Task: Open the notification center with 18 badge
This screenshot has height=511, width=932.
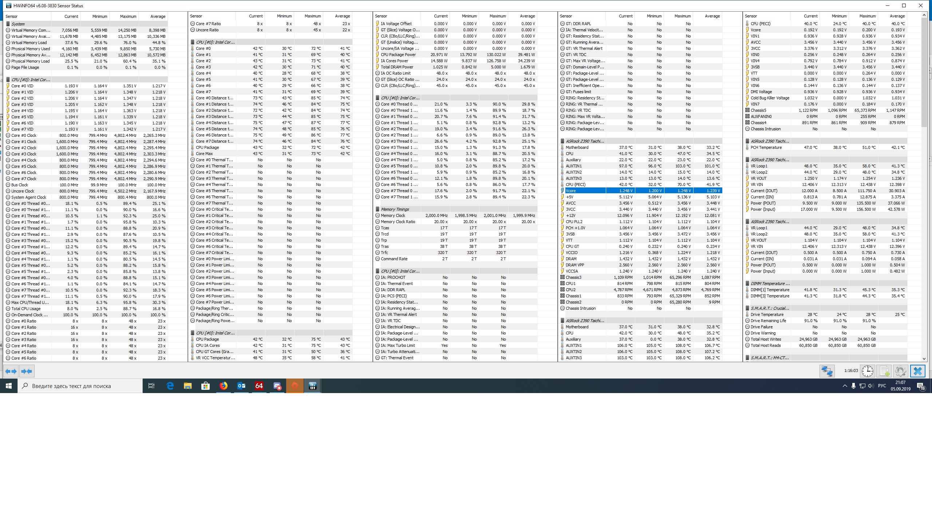Action: 921,386
